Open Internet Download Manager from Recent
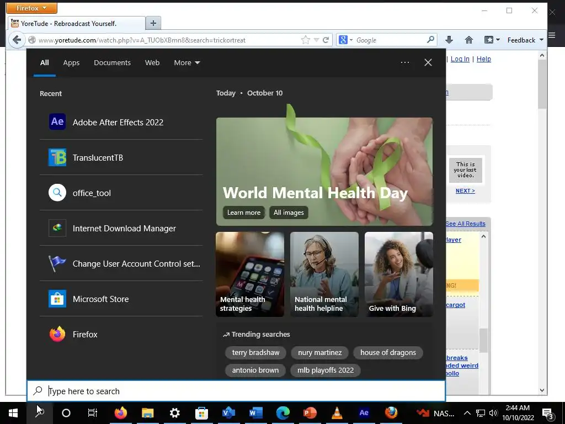The image size is (565, 424). 121,228
